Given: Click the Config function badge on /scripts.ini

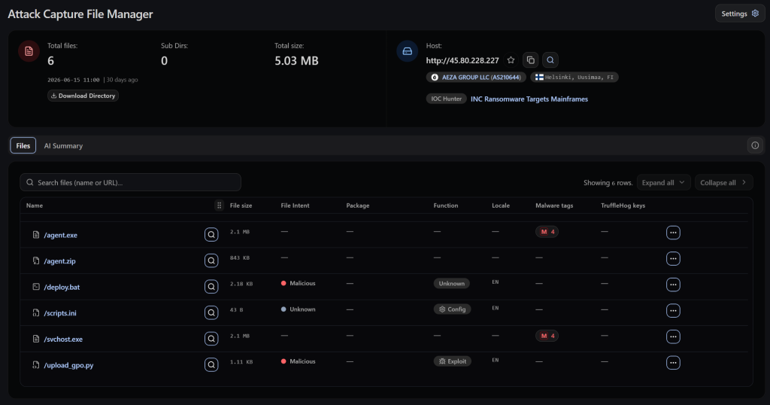Looking at the screenshot, I should (x=452, y=309).
